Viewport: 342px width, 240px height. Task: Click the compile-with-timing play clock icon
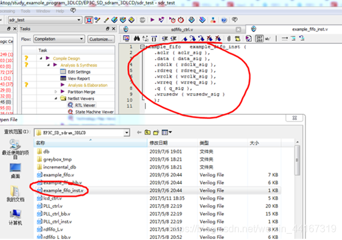point(172,20)
